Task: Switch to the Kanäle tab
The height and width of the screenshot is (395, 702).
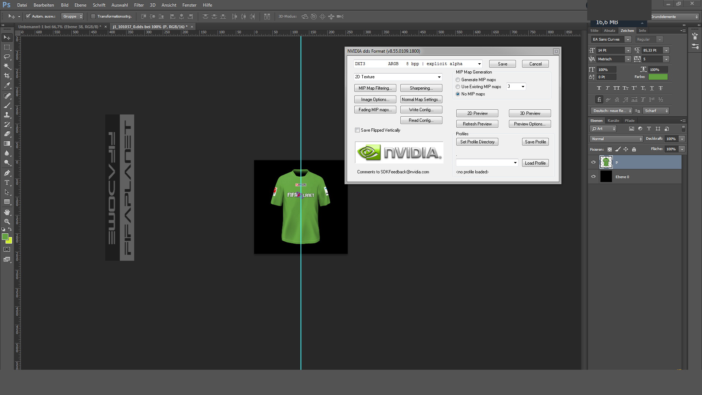Action: [613, 121]
